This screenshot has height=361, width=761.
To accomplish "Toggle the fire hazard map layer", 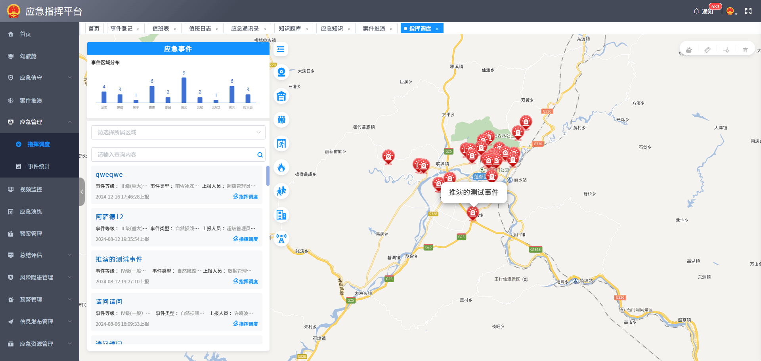I will point(281,167).
